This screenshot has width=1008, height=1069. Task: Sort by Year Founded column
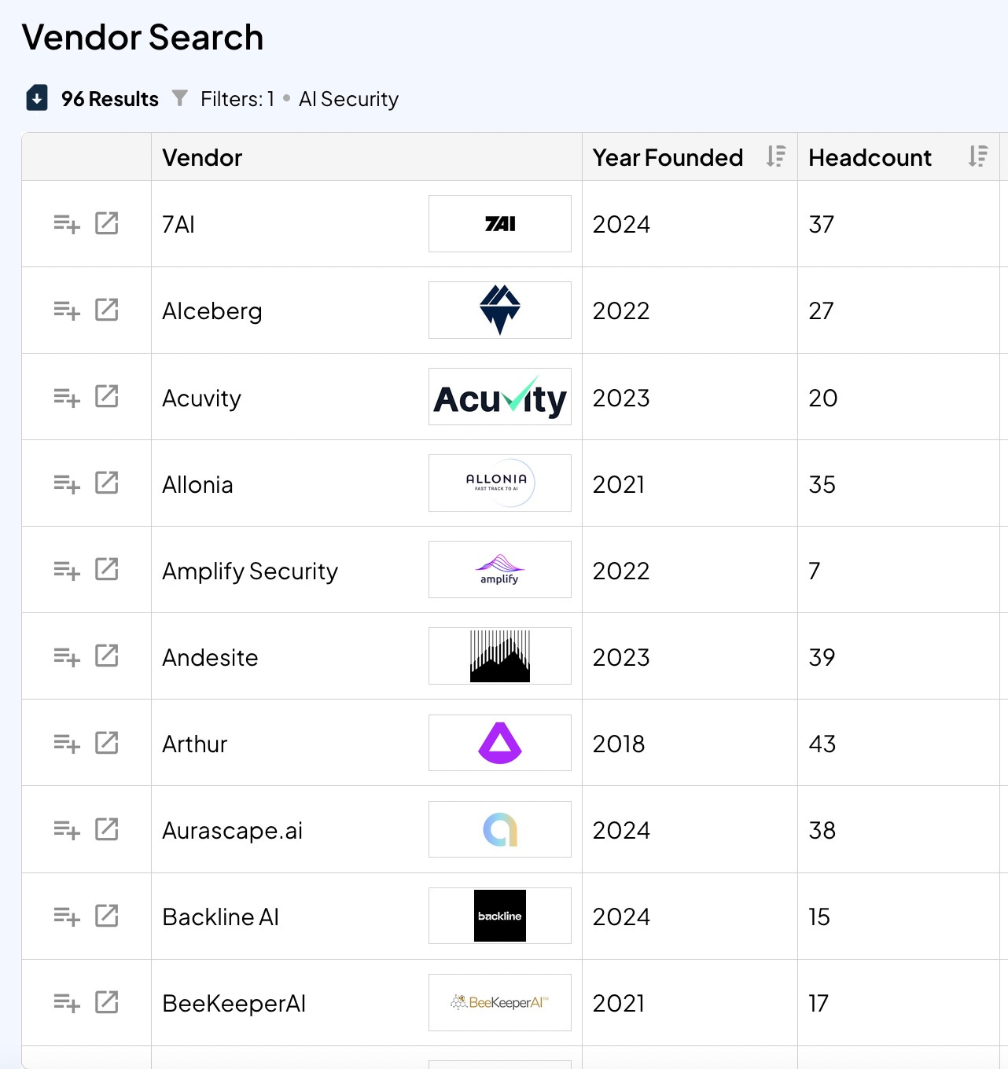(x=776, y=156)
